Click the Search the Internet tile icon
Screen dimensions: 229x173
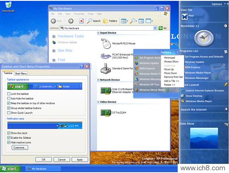click(x=226, y=109)
